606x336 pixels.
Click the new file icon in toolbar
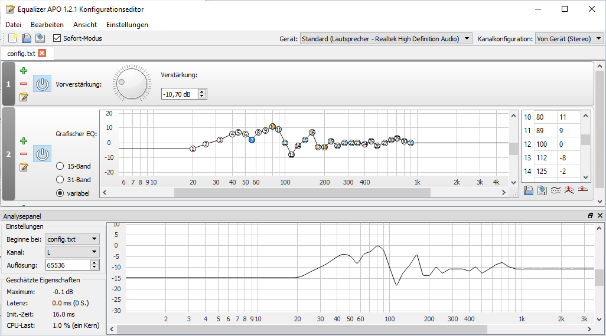coord(12,38)
